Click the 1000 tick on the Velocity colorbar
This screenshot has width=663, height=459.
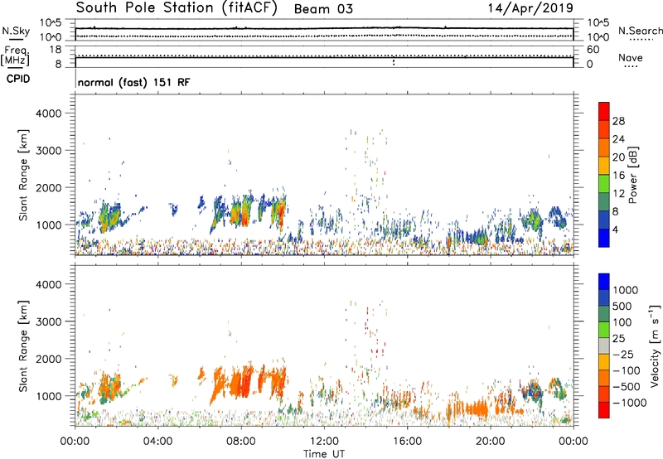[x=625, y=290]
